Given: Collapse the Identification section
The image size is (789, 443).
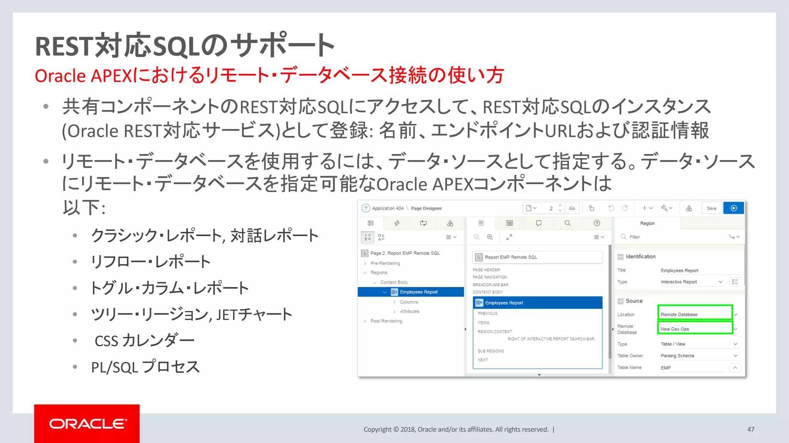Looking at the screenshot, I should 620,257.
